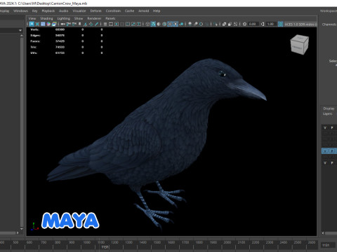
Task: Toggle the View Transform icon beside ACES
Action: 280,24
